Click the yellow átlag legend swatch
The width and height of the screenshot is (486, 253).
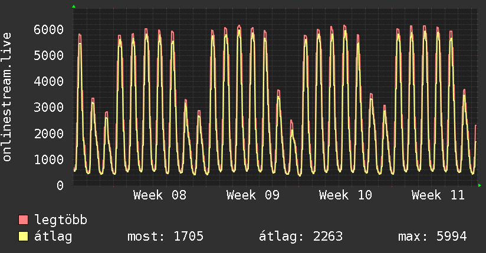pos(24,237)
